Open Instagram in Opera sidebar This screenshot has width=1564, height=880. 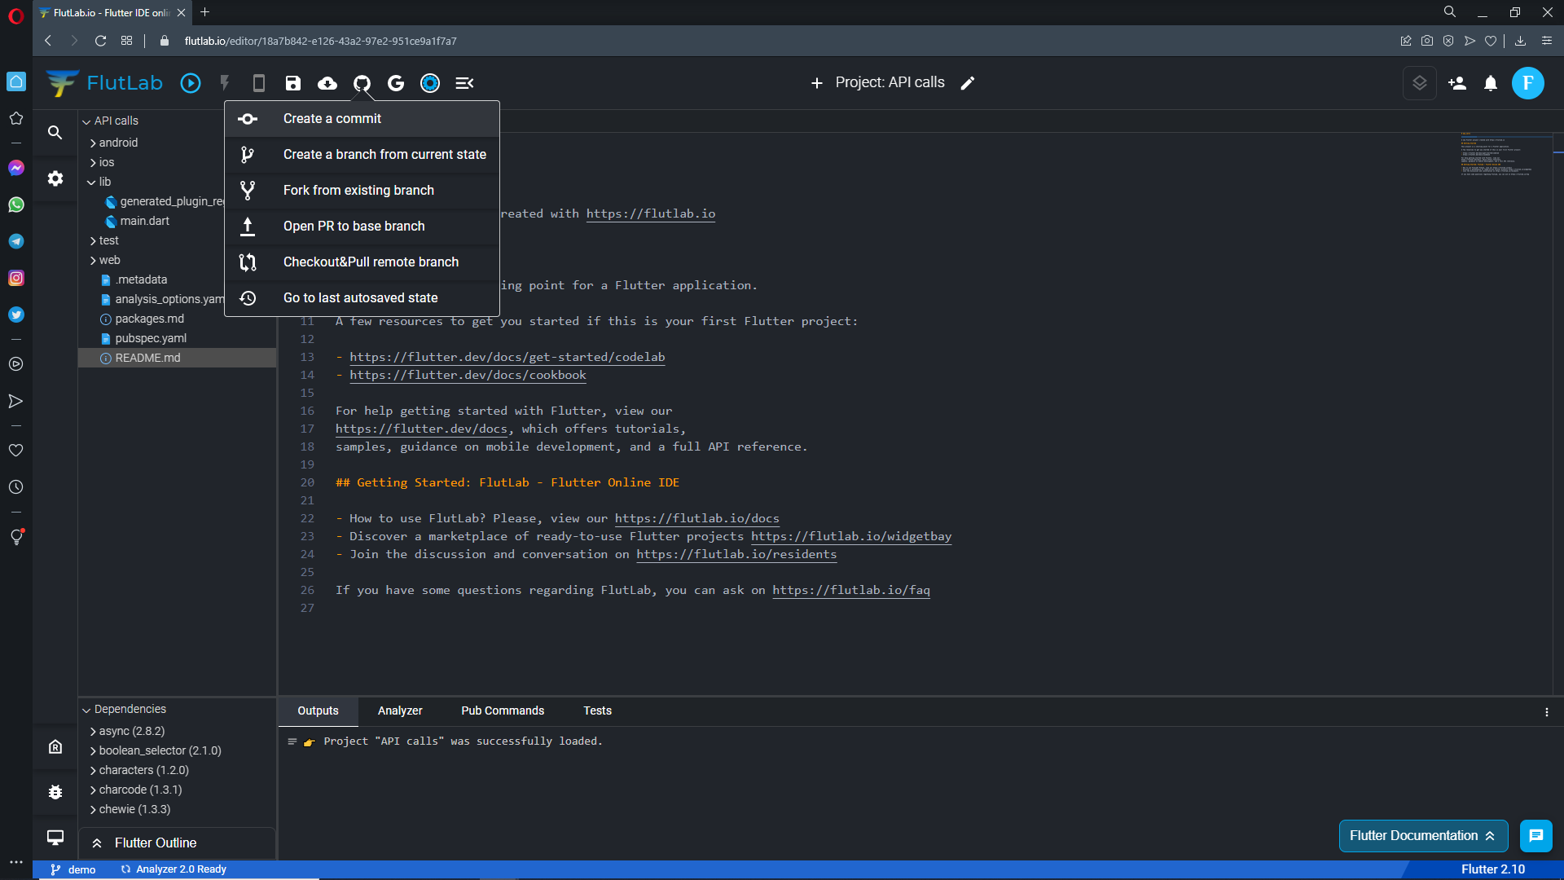click(16, 278)
